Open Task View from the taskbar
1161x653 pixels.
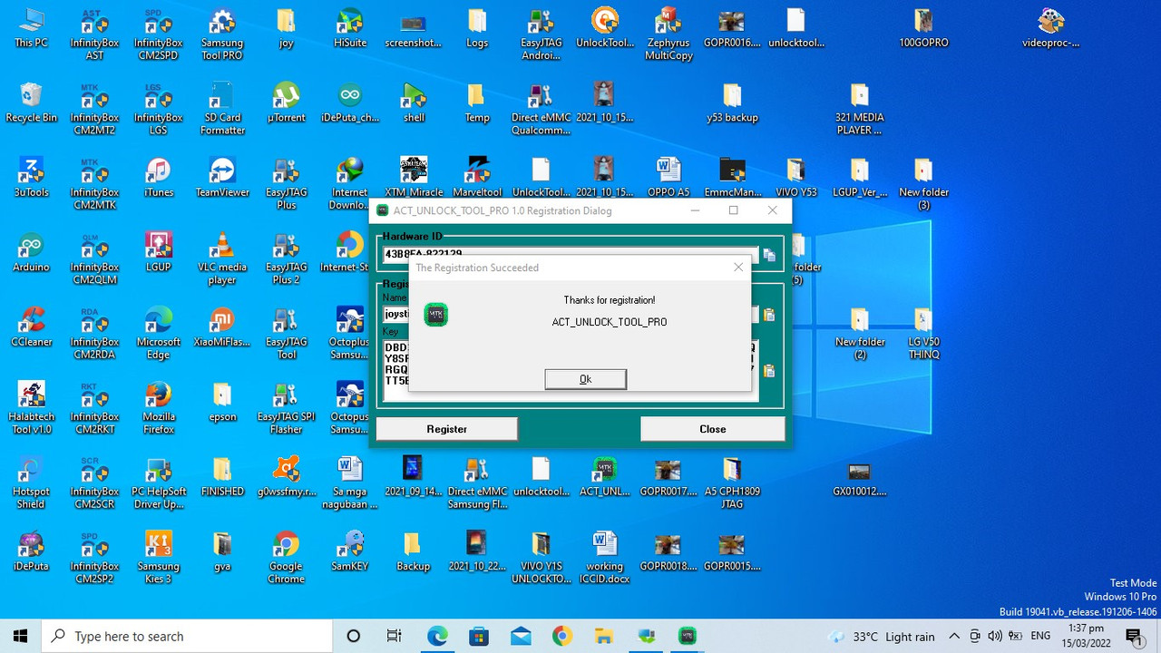pyautogui.click(x=395, y=636)
